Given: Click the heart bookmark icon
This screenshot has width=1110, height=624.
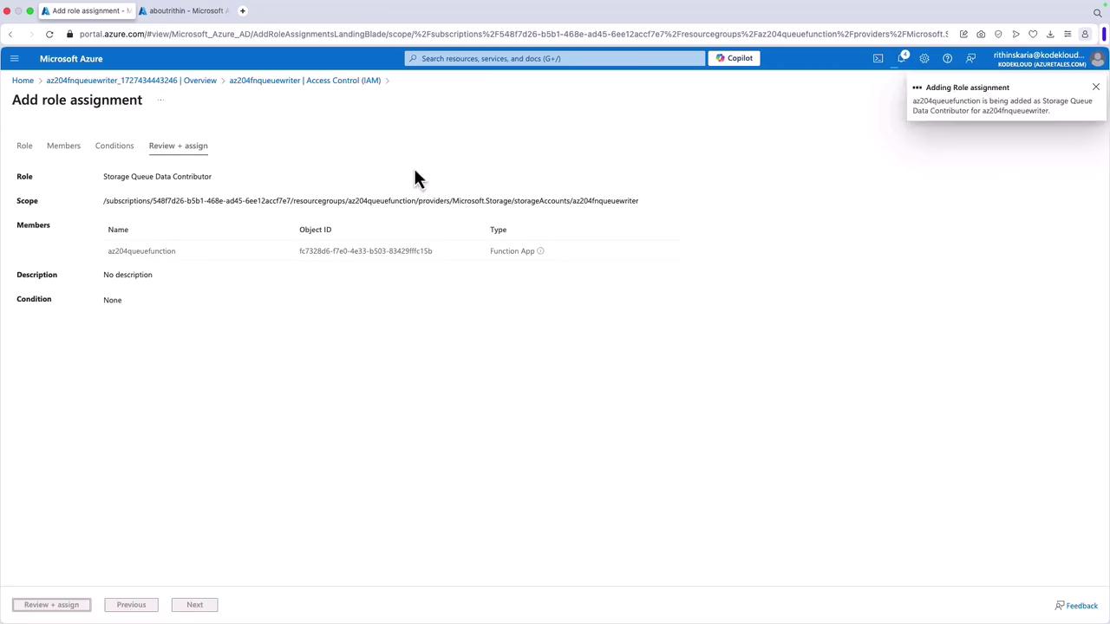Looking at the screenshot, I should (1033, 34).
